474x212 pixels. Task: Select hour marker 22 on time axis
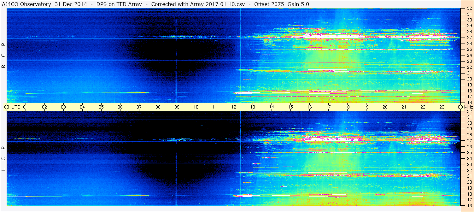[423, 107]
